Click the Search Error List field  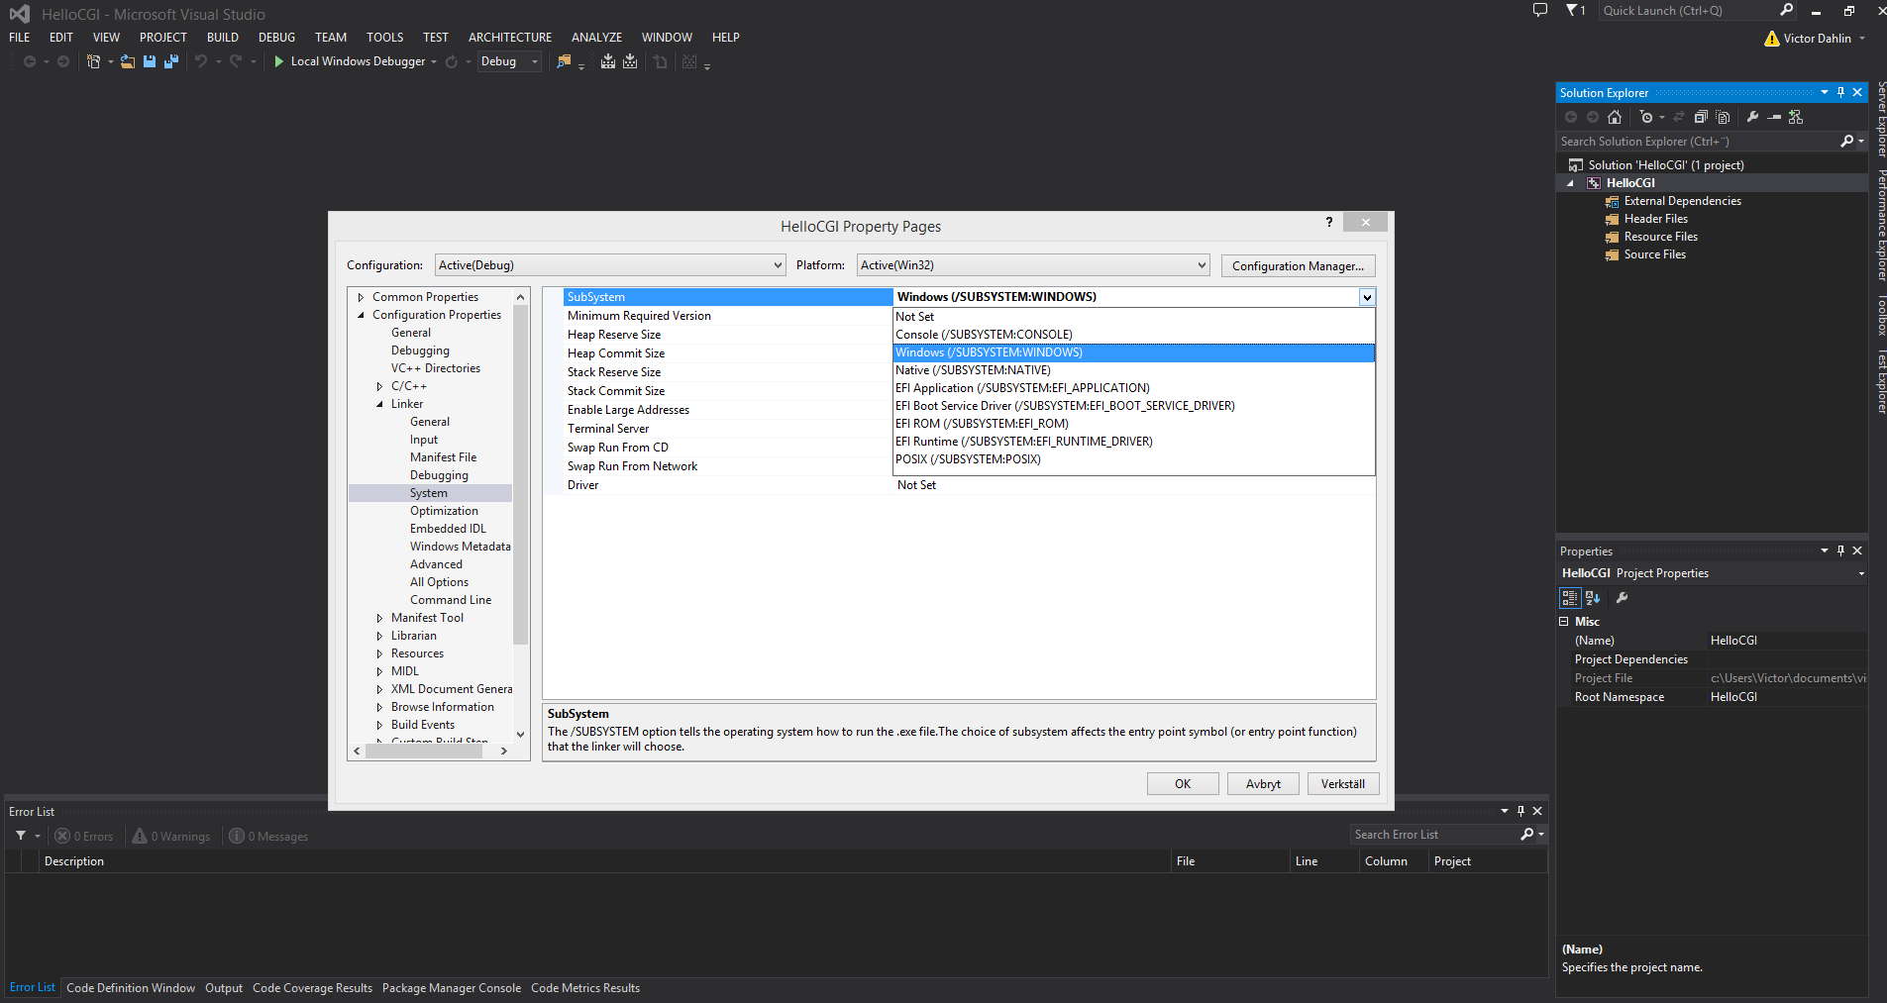click(1434, 835)
